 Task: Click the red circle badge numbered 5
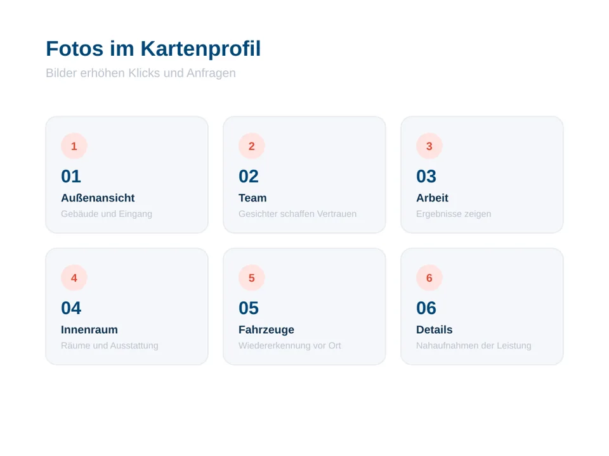tap(252, 277)
